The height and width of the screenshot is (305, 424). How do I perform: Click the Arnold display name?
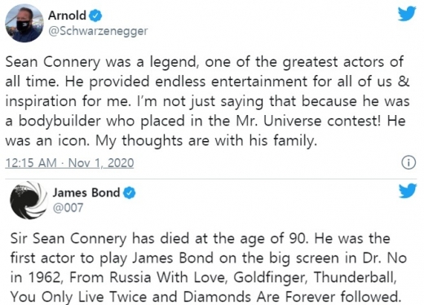point(67,15)
